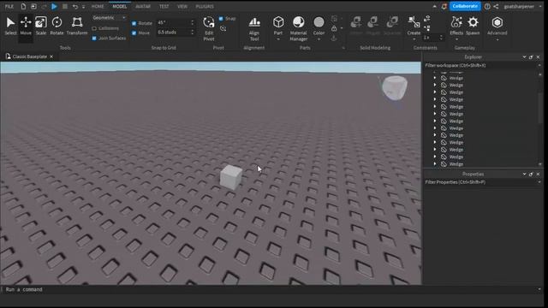Image resolution: width=548 pixels, height=308 pixels.
Task: Click the Collaborate button
Action: (x=465, y=6)
